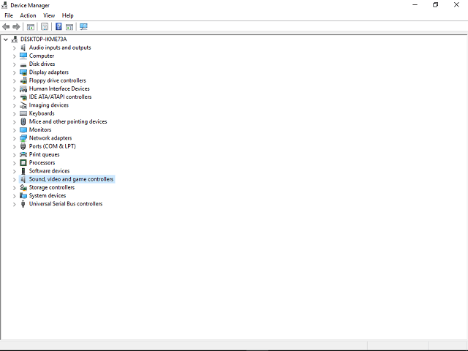Viewport: 468px width, 351px height.
Task: Expand Audio inputs and outputs chevron
Action: 14,48
